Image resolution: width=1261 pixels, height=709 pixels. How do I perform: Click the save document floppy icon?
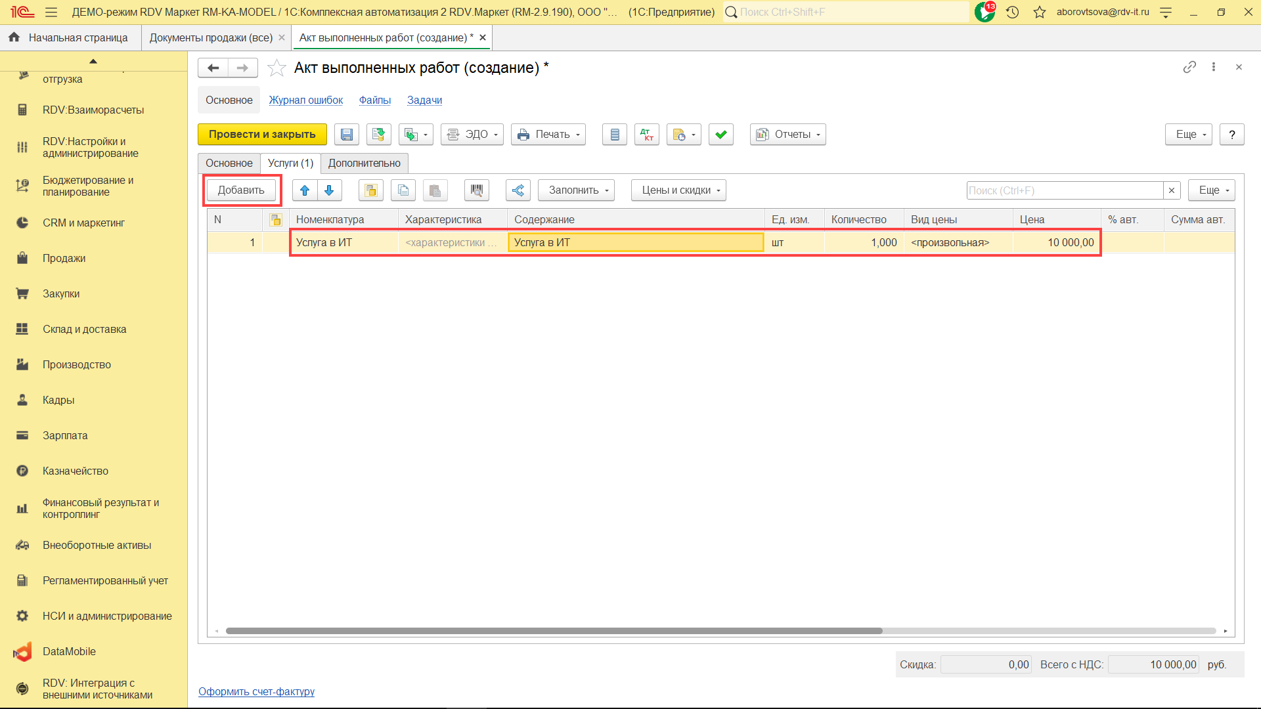[346, 135]
